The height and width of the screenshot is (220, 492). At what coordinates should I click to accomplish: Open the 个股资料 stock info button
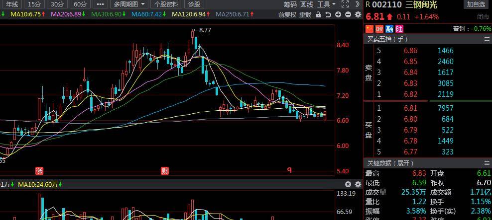[166, 4]
